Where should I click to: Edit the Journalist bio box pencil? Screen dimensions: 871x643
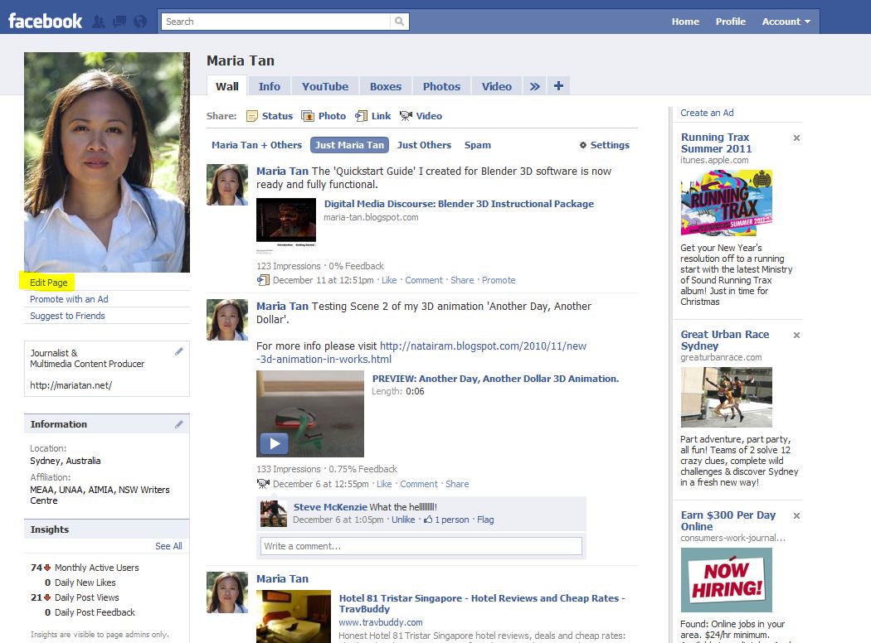tap(179, 351)
